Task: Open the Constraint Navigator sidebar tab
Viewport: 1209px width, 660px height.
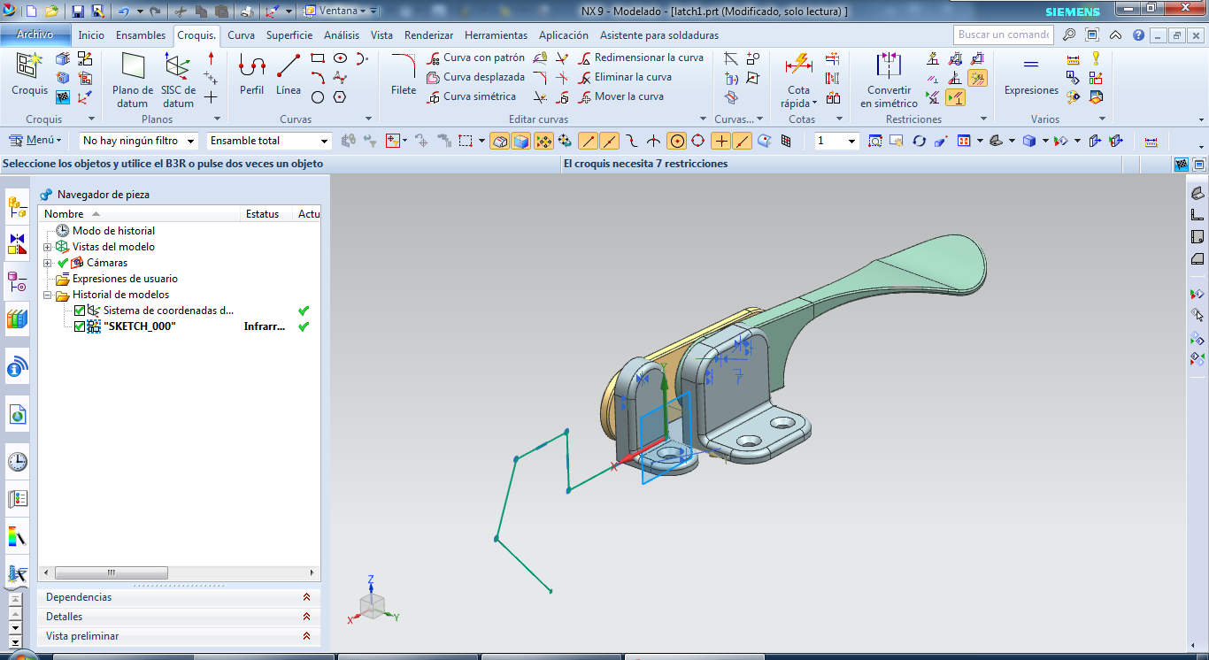Action: click(17, 243)
